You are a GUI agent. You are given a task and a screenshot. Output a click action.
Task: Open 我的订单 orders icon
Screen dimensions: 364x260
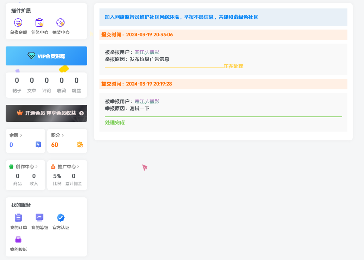click(x=18, y=217)
